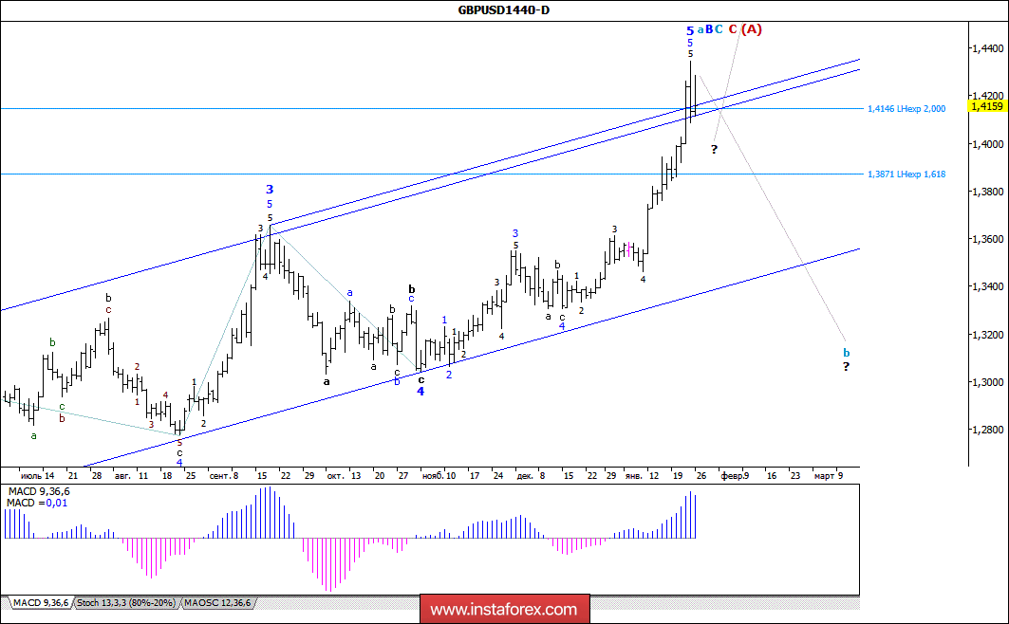Click the 'янв.' date label

click(633, 476)
